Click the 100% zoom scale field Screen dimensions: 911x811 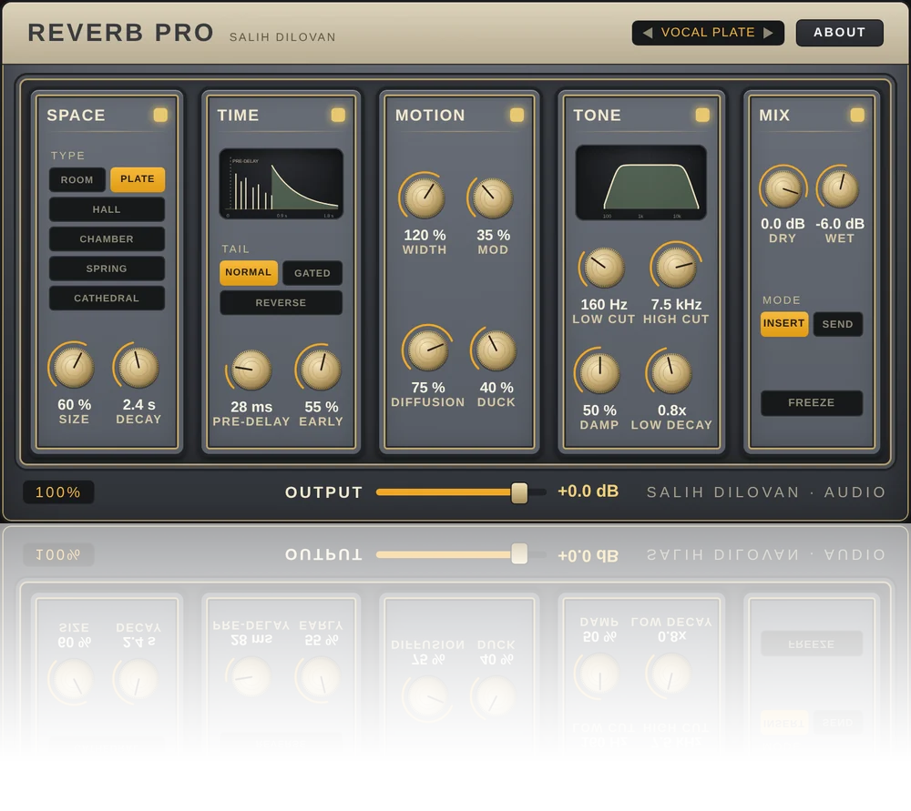pos(58,492)
